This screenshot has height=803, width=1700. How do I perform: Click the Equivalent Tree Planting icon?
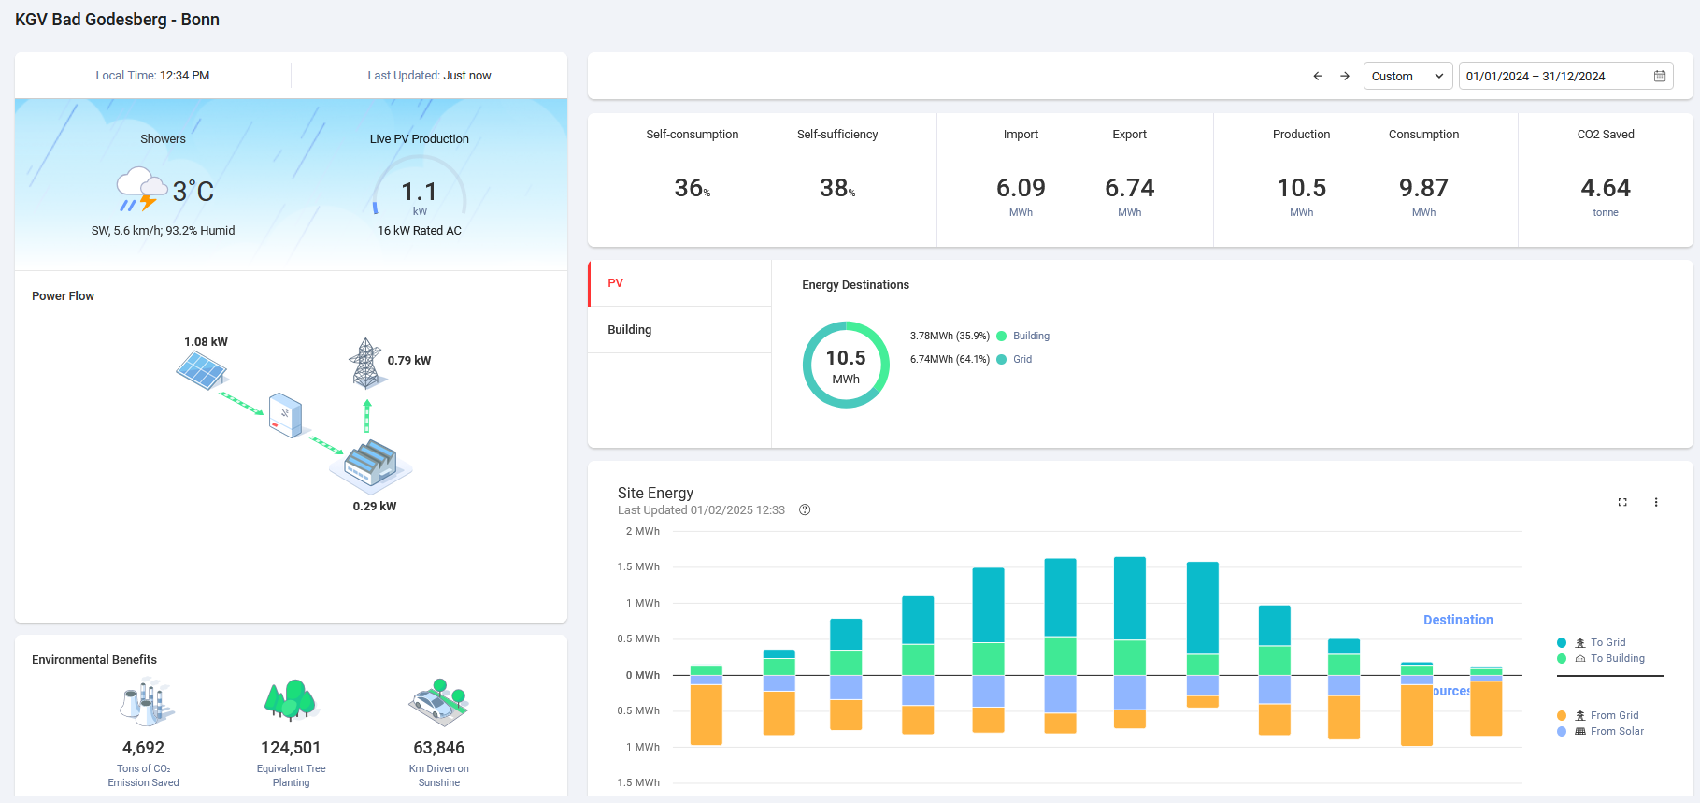292,699
